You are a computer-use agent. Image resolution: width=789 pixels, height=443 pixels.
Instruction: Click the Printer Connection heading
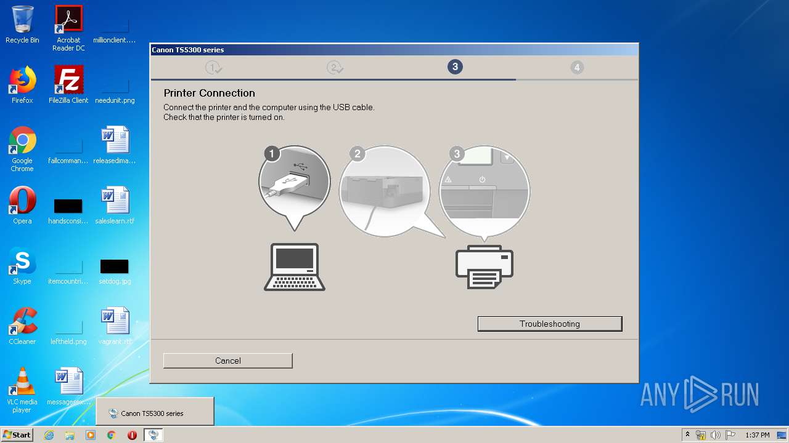click(x=209, y=93)
